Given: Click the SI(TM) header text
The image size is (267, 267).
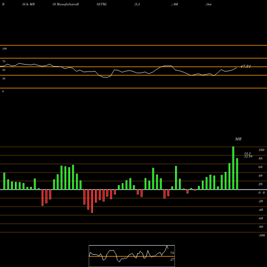Looking at the screenshot, I should click(101, 4).
